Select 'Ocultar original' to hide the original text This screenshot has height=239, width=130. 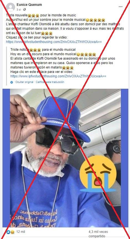point(24,82)
